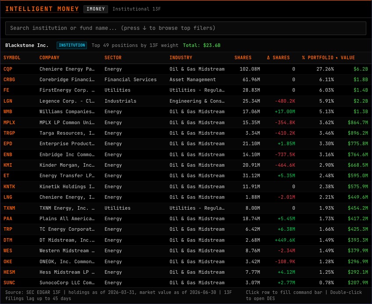
Task: Select the FE ticker symbol
Action: point(7,90)
